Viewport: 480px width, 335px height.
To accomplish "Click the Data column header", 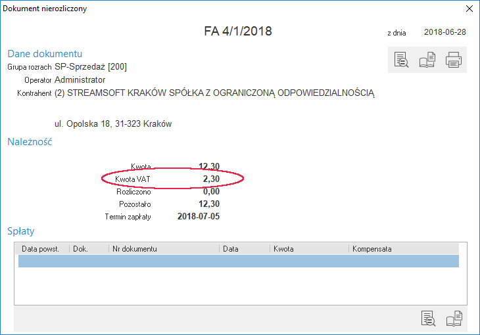I will [x=245, y=249].
